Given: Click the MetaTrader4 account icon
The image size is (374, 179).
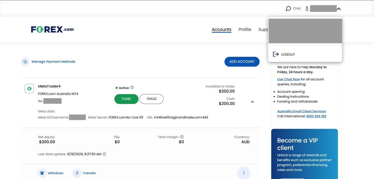Looking at the screenshot, I should coord(29,89).
